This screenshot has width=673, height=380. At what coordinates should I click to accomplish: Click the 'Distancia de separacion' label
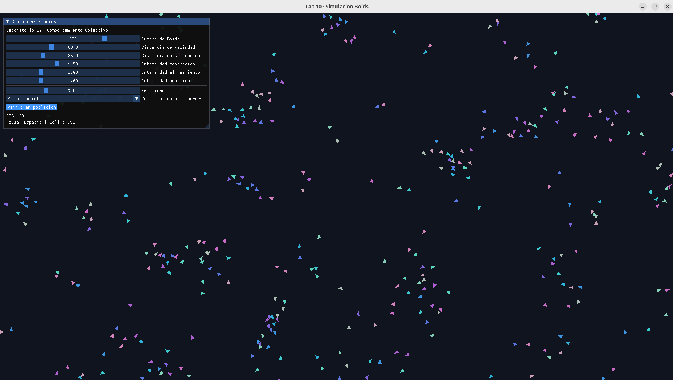(171, 56)
